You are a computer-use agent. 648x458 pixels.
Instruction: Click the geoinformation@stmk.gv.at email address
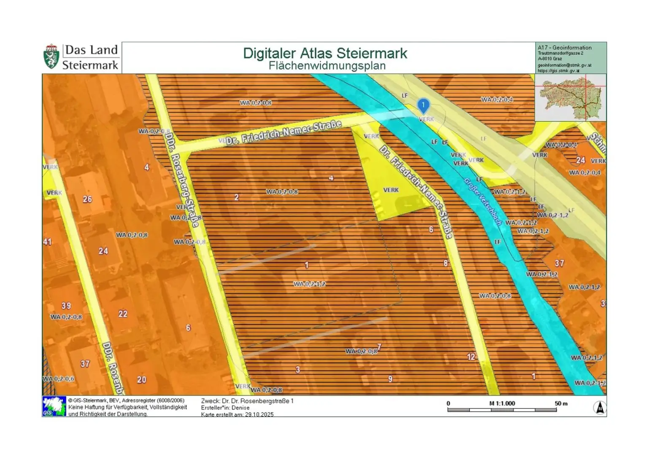coord(564,65)
